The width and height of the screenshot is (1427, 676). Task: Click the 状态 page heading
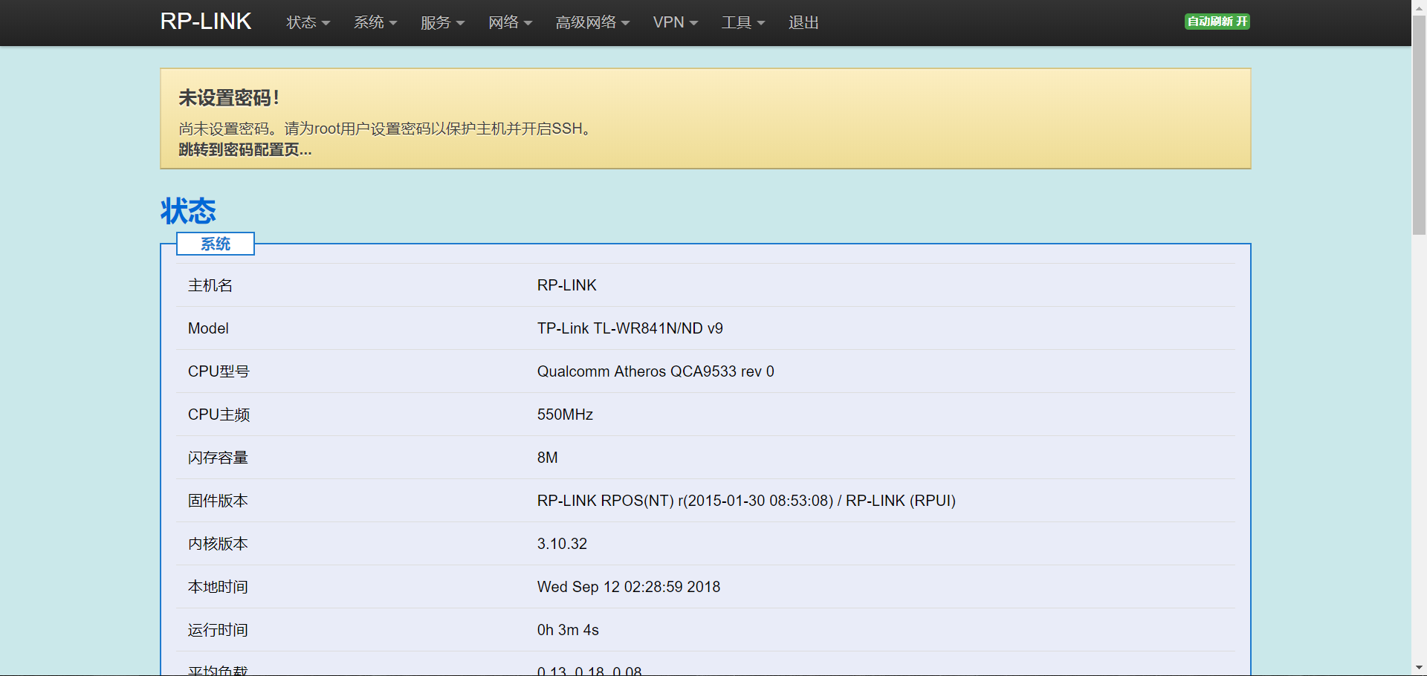(x=188, y=211)
